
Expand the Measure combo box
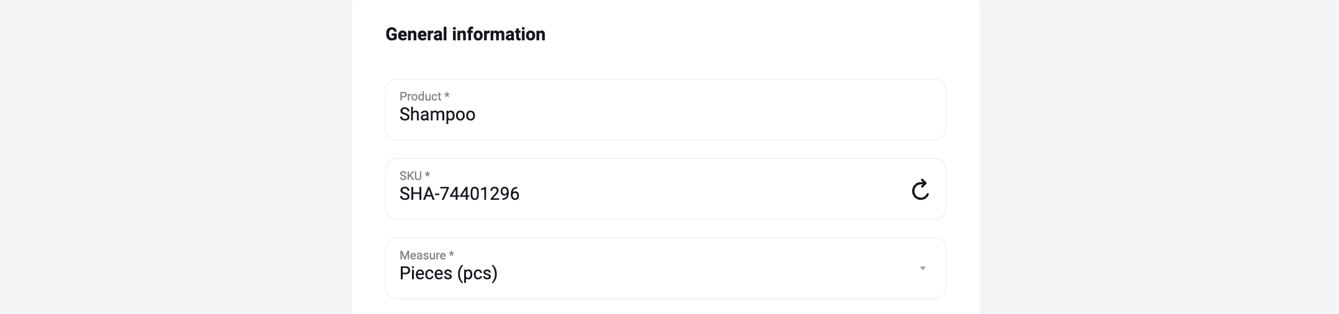[x=666, y=268]
